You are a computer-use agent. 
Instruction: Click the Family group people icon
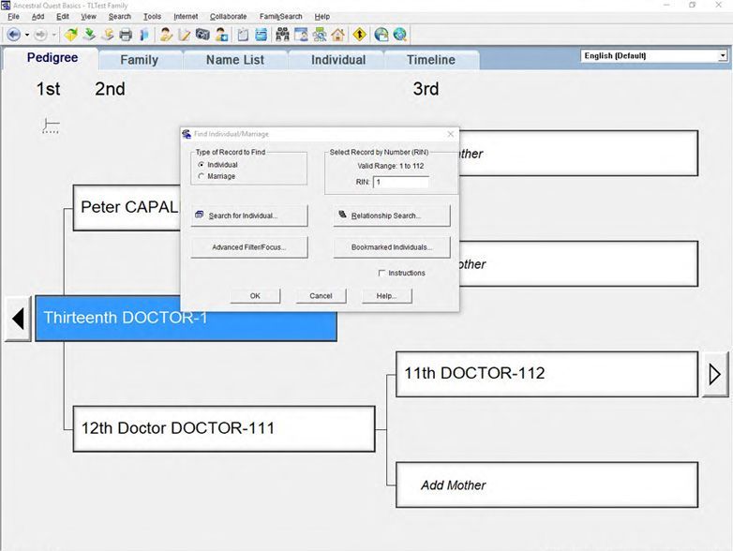pyautogui.click(x=282, y=35)
